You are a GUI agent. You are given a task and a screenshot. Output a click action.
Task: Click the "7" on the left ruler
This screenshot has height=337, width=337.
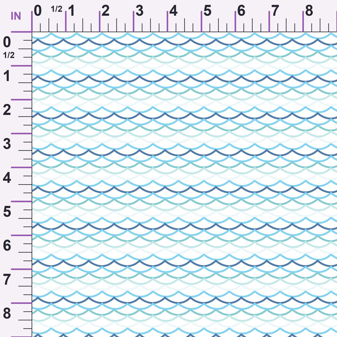click(7, 280)
